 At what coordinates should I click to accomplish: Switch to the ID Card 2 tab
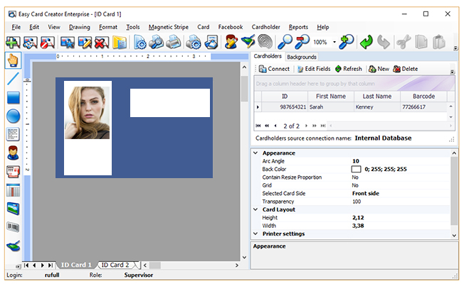[x=115, y=265]
